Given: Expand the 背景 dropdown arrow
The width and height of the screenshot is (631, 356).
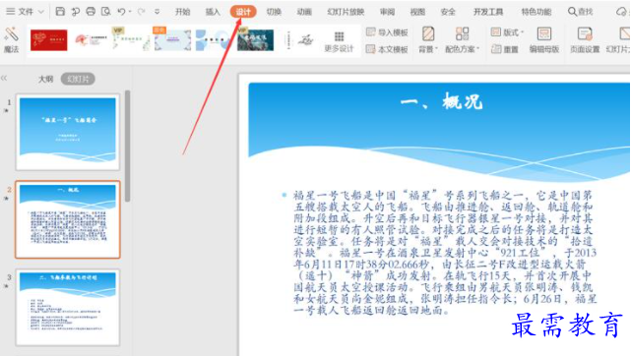Looking at the screenshot, I should pos(437,49).
